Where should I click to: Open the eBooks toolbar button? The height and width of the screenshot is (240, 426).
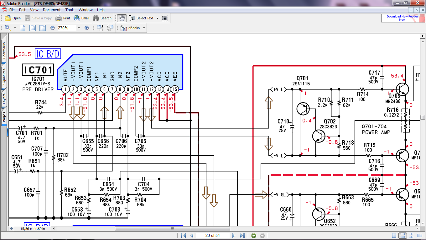(130, 28)
